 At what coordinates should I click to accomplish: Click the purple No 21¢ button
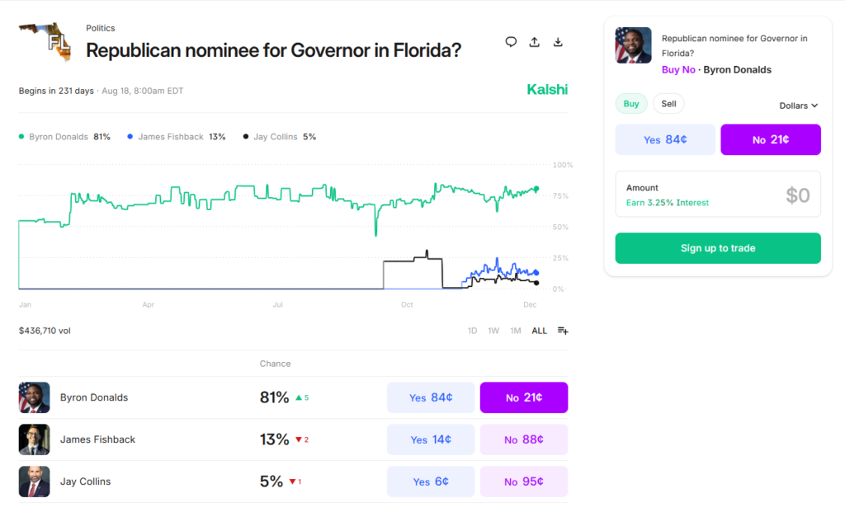point(771,139)
